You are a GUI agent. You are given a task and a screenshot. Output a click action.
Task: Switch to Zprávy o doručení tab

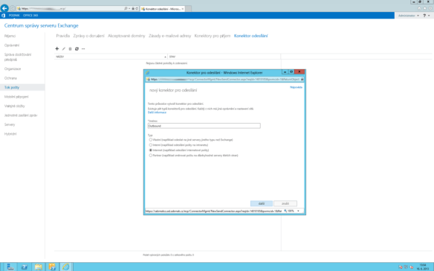point(89,36)
